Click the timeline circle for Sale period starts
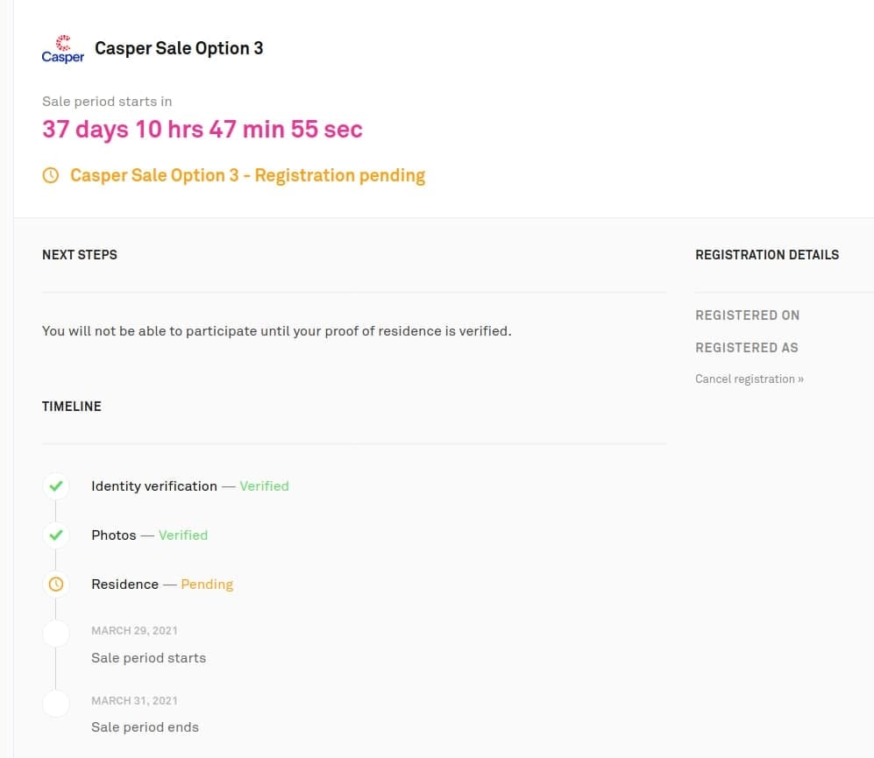The width and height of the screenshot is (874, 758). (56, 634)
